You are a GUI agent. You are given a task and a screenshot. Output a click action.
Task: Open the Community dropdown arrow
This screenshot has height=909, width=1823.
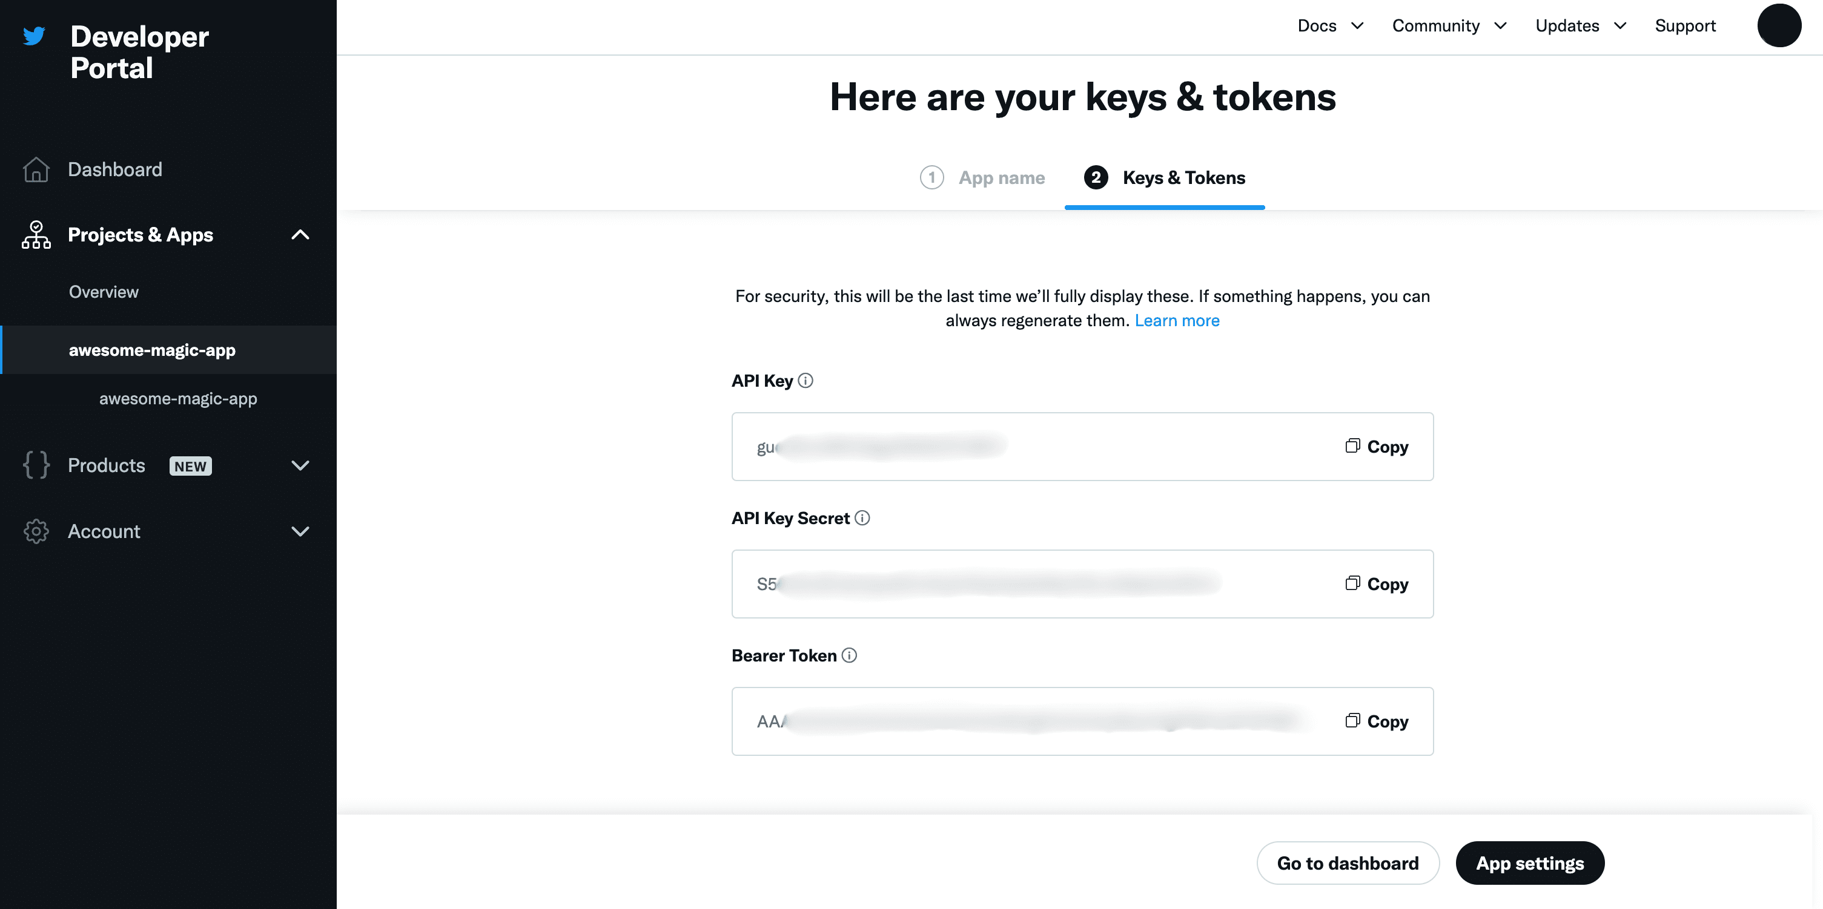pos(1500,26)
